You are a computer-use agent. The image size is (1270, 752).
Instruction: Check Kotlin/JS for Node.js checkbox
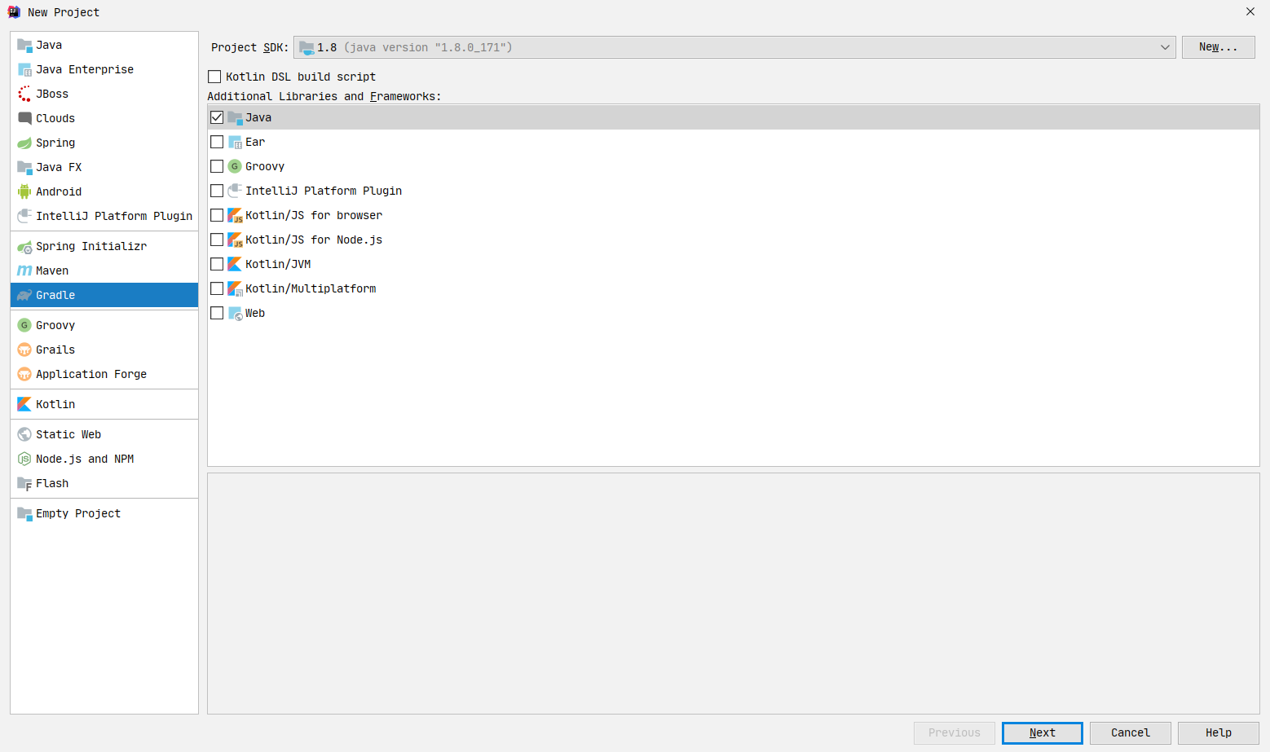point(217,240)
